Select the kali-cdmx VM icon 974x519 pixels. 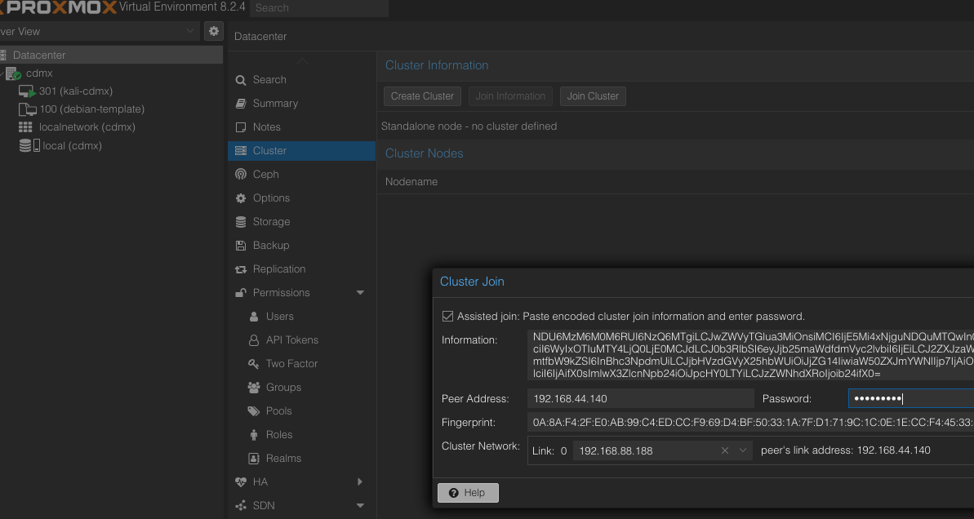27,91
